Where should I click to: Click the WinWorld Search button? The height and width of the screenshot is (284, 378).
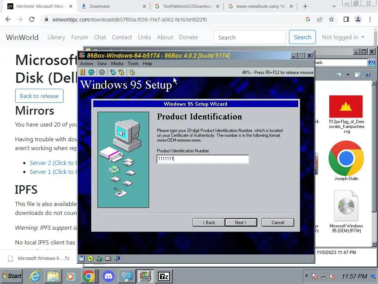coord(303,37)
